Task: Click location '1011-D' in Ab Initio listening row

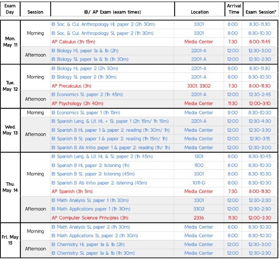Action: (x=199, y=183)
